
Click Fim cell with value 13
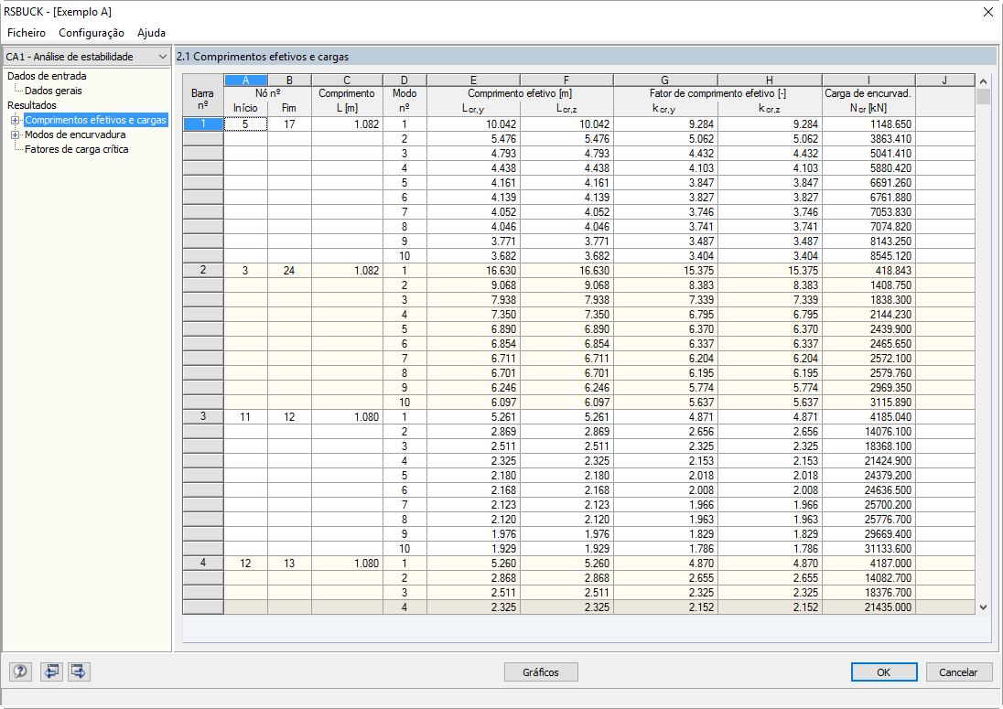click(289, 564)
